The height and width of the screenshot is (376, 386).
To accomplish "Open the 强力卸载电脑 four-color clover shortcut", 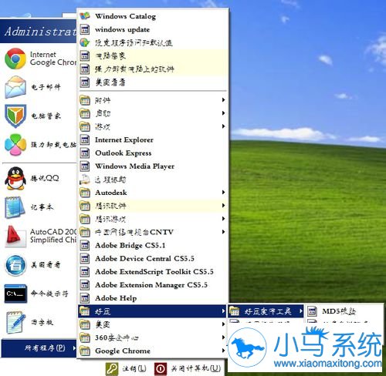I will coord(40,145).
